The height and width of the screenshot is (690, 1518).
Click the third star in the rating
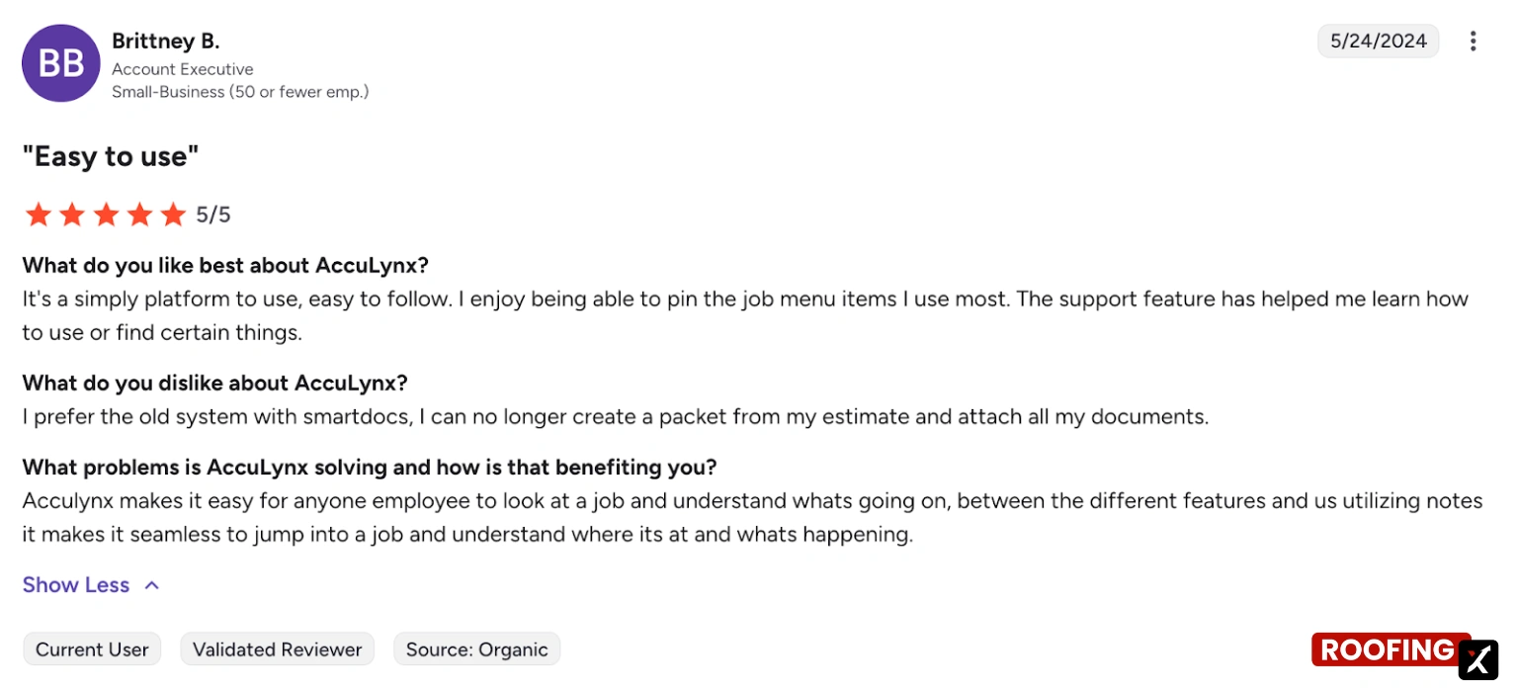[106, 214]
